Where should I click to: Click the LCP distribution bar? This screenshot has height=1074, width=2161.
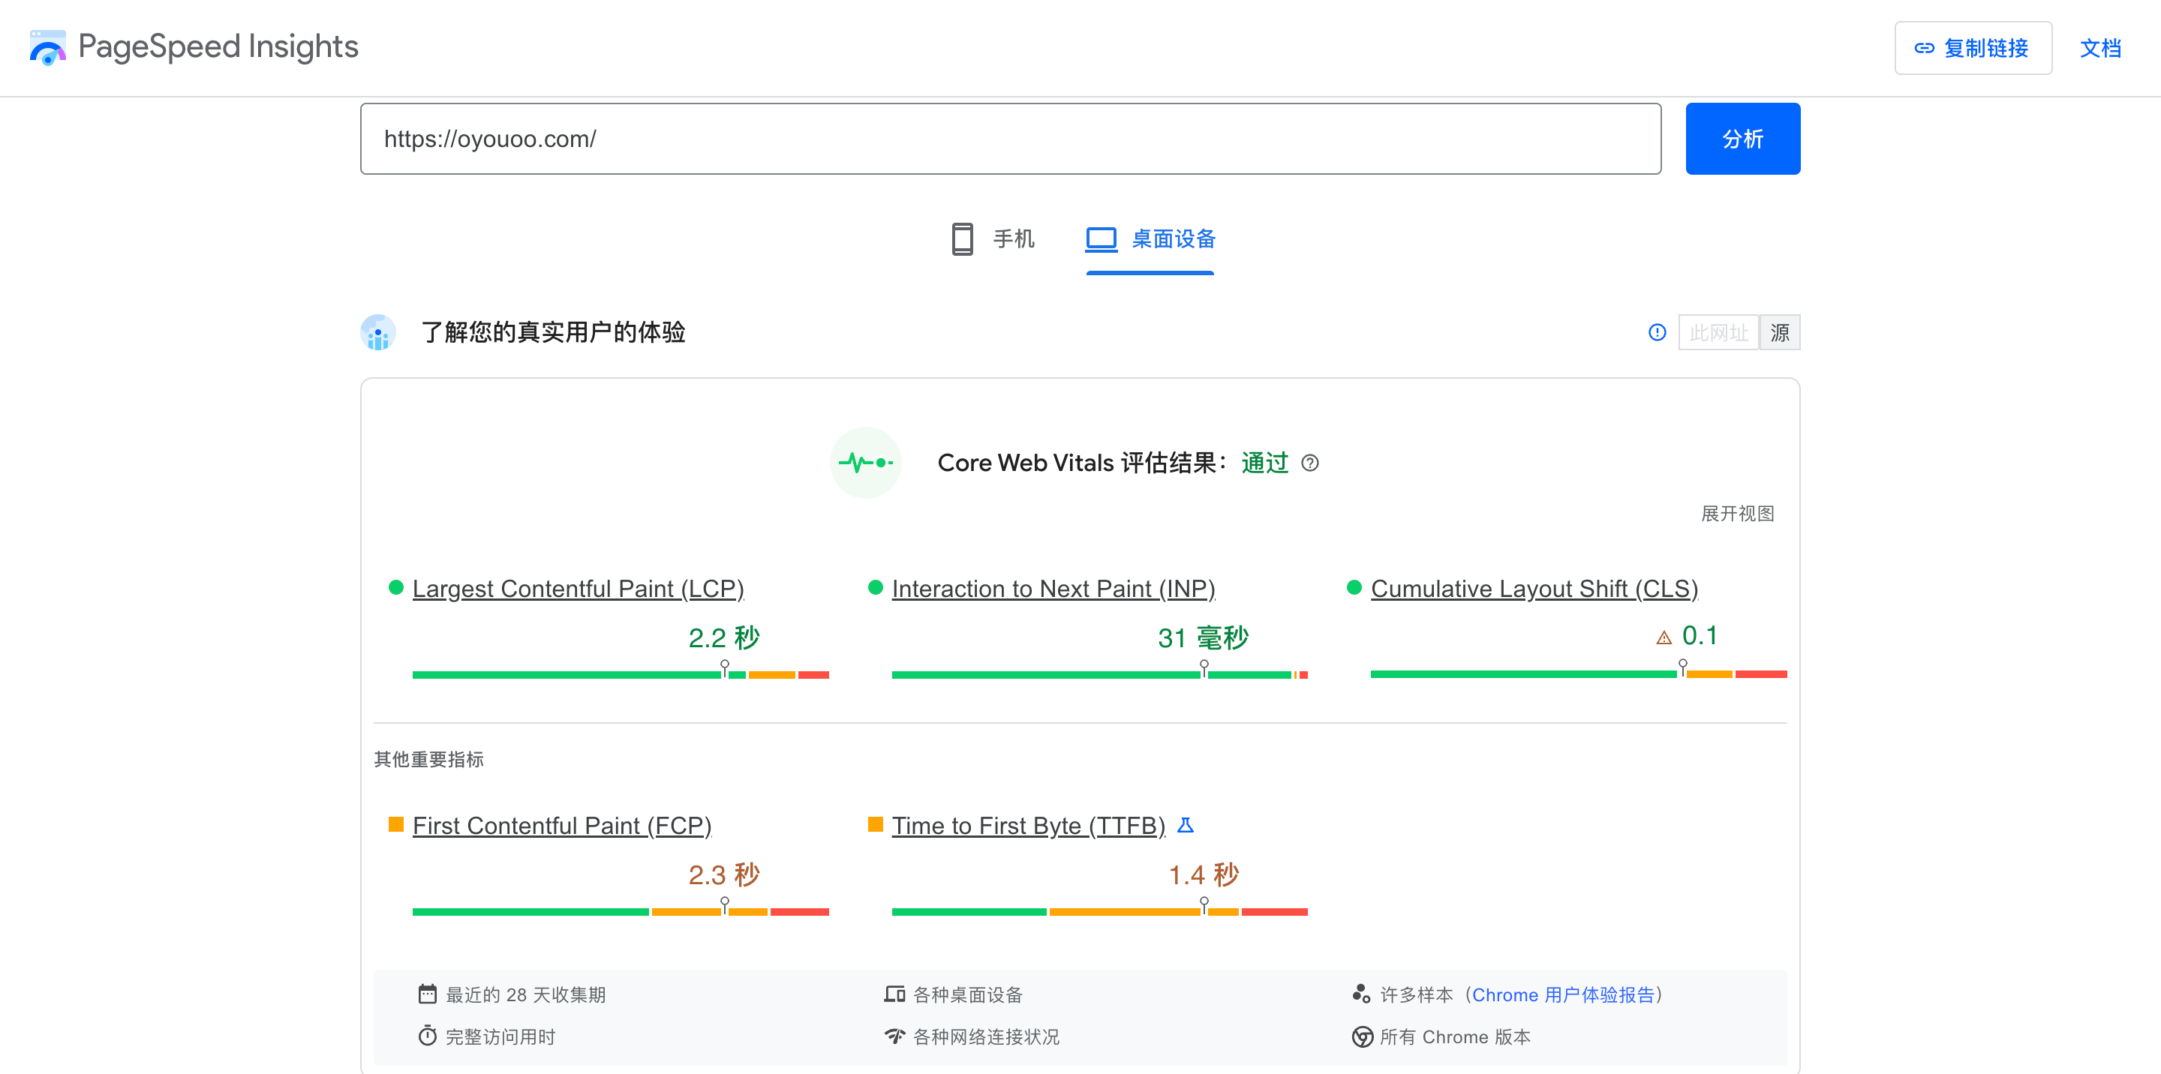pos(621,675)
